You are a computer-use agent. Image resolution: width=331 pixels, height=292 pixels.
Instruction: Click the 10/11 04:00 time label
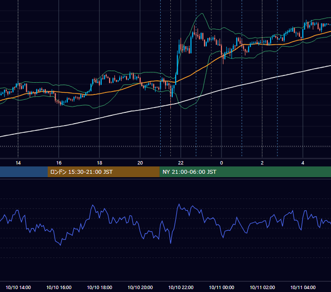point(303,287)
